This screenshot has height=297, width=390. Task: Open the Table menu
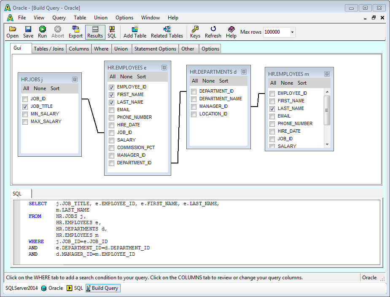click(80, 18)
